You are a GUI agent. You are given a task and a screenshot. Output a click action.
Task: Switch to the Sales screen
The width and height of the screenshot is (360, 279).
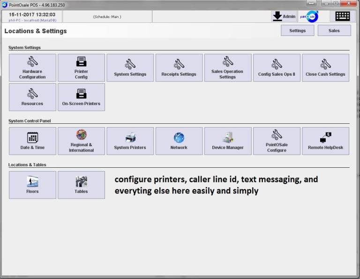coord(334,30)
